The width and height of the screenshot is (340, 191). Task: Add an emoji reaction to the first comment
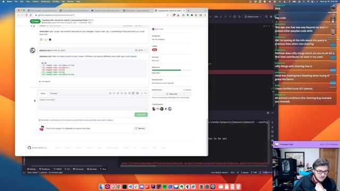click(x=41, y=39)
